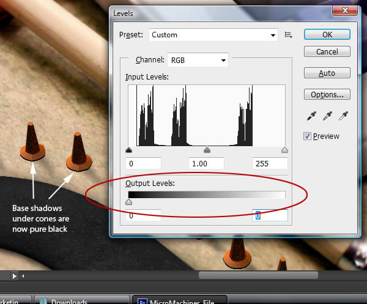Click the Levels dialog title bar
Screen dimensions: 367x304
(220, 13)
